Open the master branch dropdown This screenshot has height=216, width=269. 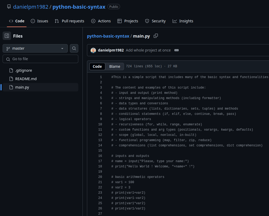pos(35,48)
